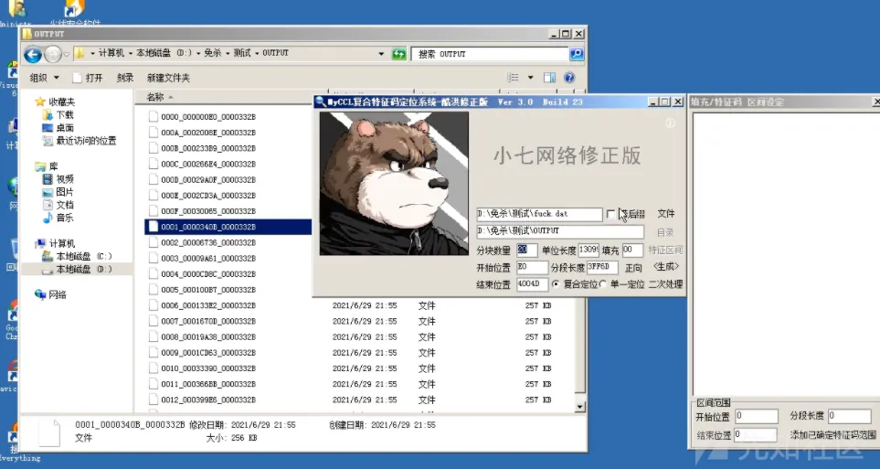Toggle the 后缀 checkbox
The height and width of the screenshot is (469, 880).
tap(611, 213)
